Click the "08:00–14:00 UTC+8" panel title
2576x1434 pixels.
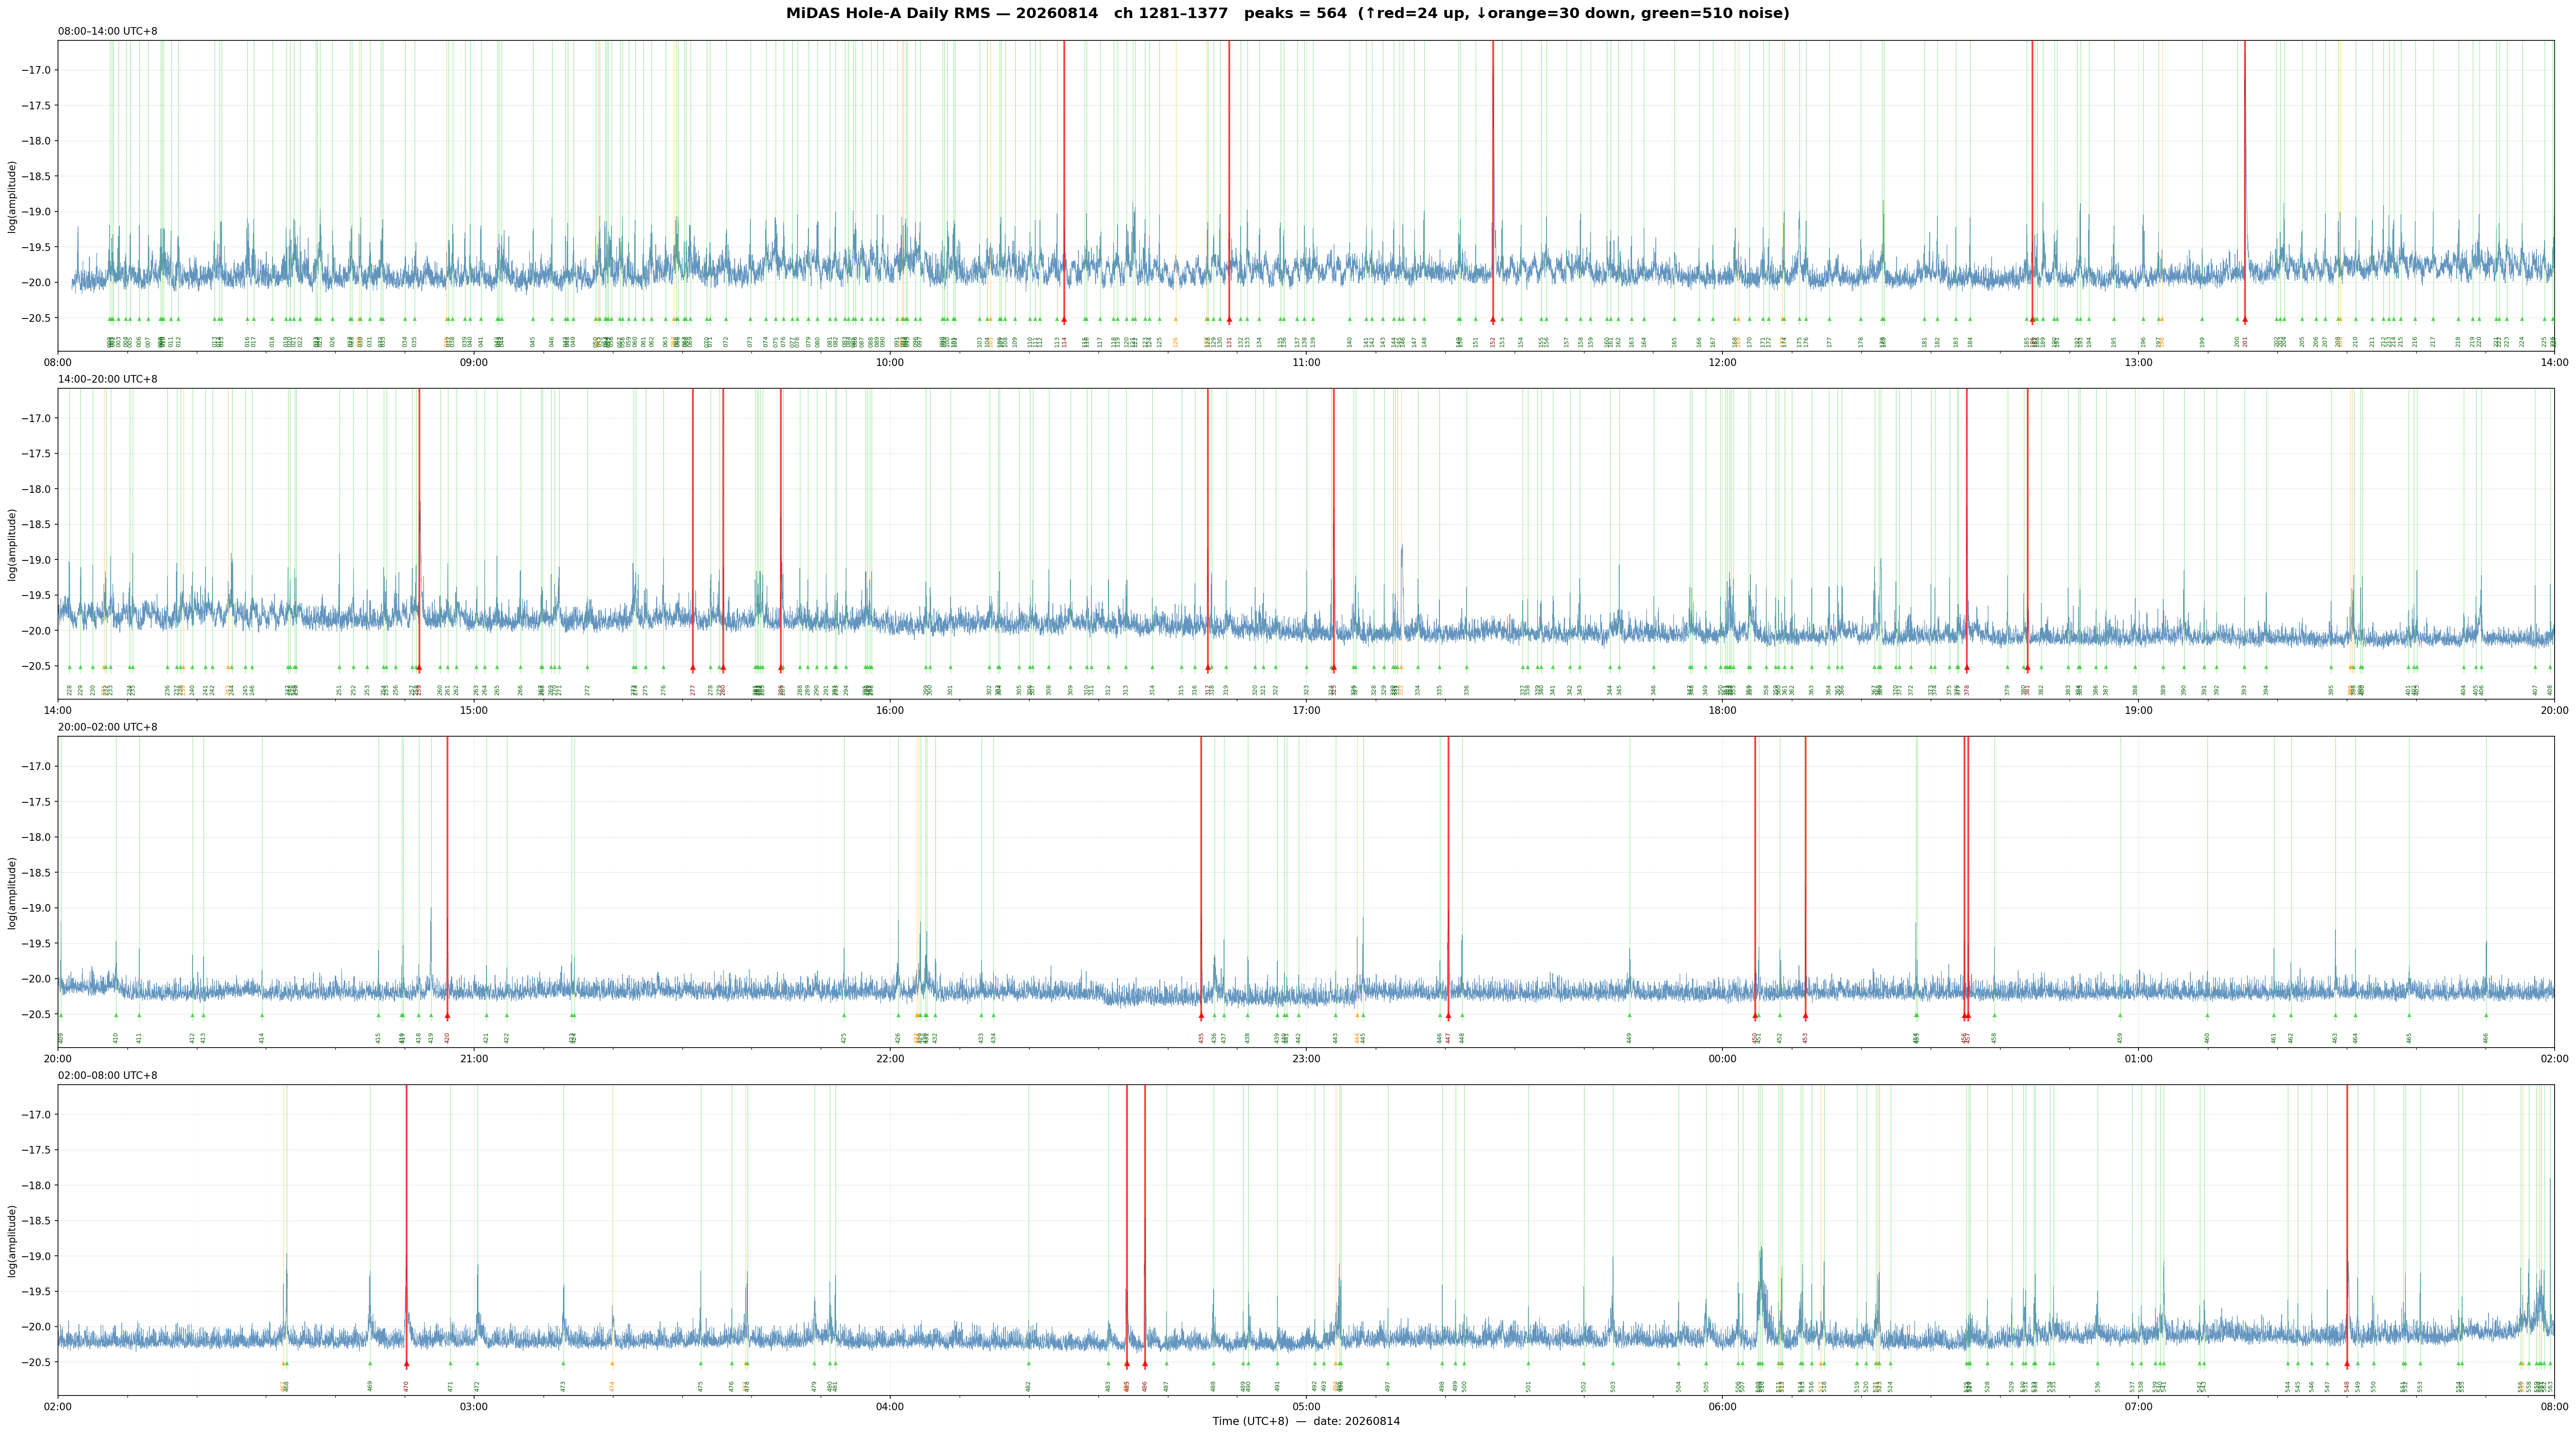pos(107,31)
